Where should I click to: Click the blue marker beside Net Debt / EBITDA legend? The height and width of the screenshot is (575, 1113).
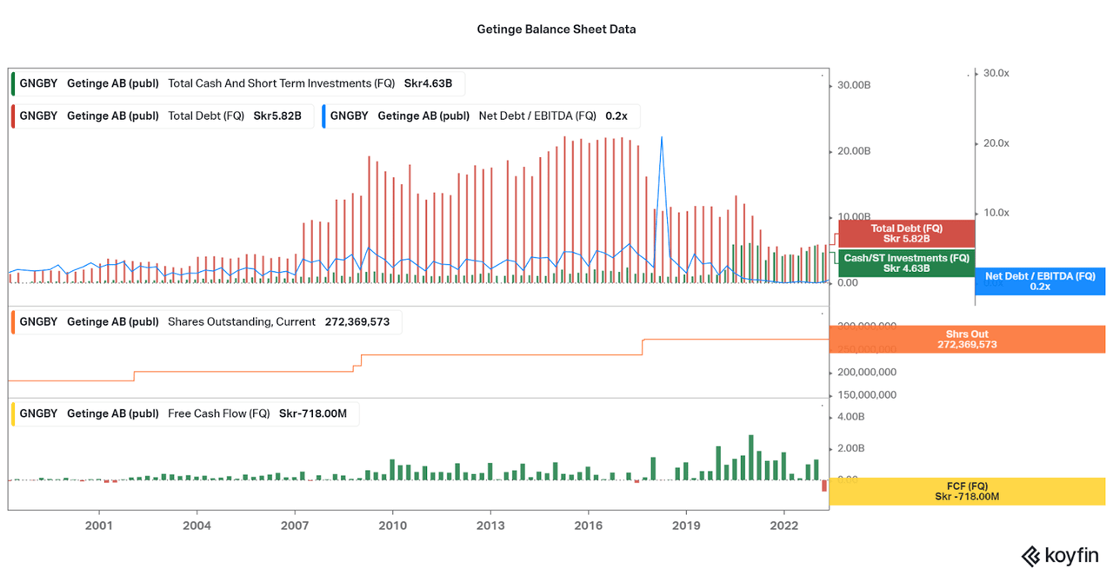pyautogui.click(x=324, y=116)
